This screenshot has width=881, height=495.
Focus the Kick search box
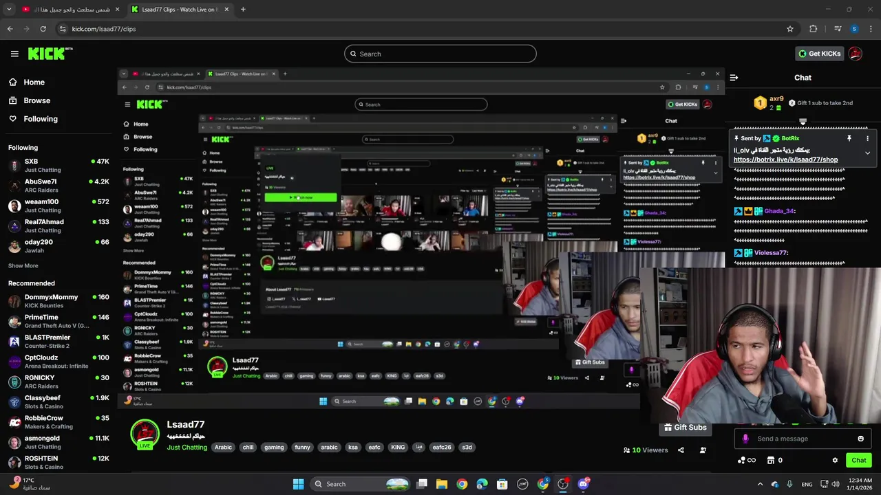click(440, 54)
